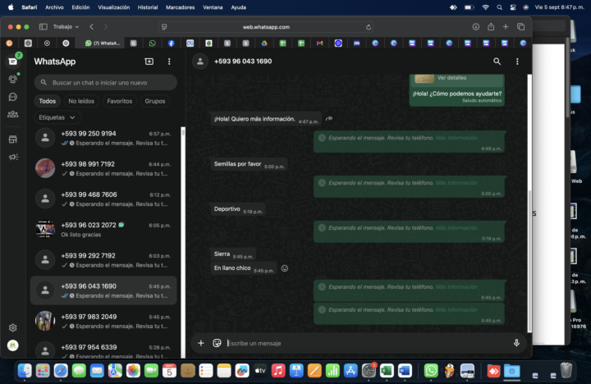
Task: Open Finder from the Dock
Action: pos(25,371)
